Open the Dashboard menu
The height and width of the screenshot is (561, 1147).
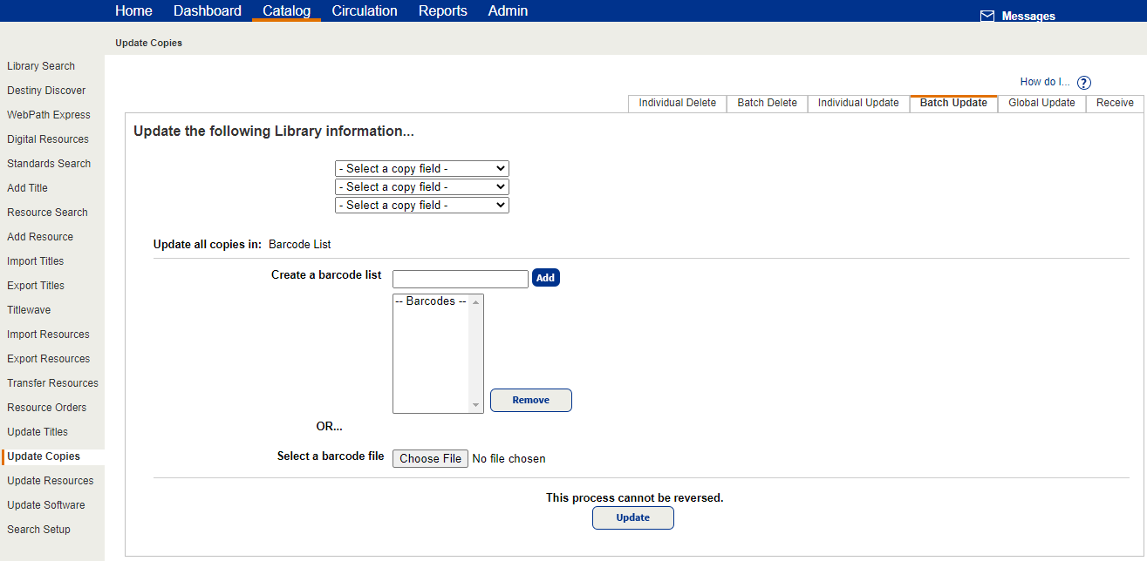pyautogui.click(x=208, y=11)
